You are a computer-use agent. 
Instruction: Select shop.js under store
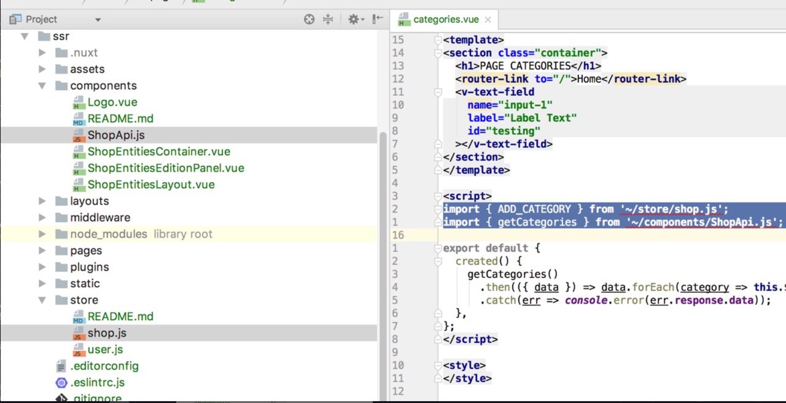tap(107, 334)
